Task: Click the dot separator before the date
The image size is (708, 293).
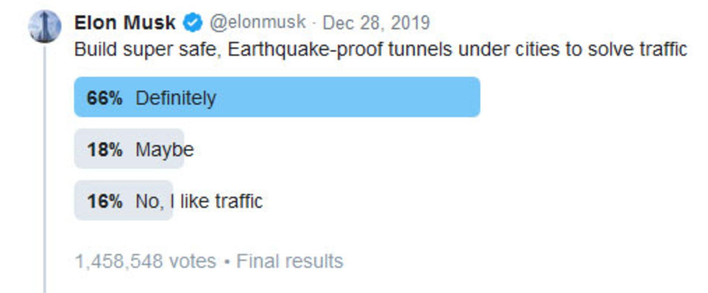Action: coord(314,23)
